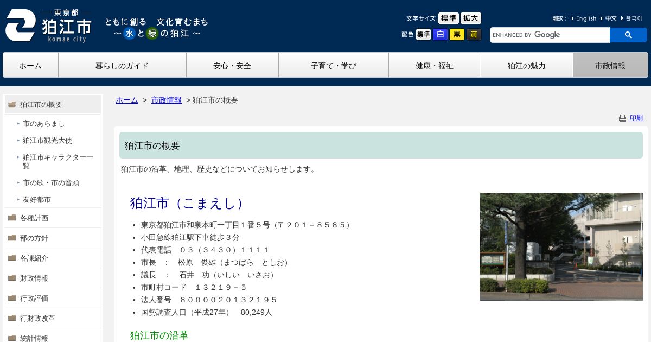The height and width of the screenshot is (342, 651).
Task: Open 友好都市 sidebar item
Action: point(37,200)
